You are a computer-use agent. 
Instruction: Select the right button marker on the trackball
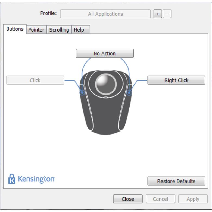click(129, 93)
